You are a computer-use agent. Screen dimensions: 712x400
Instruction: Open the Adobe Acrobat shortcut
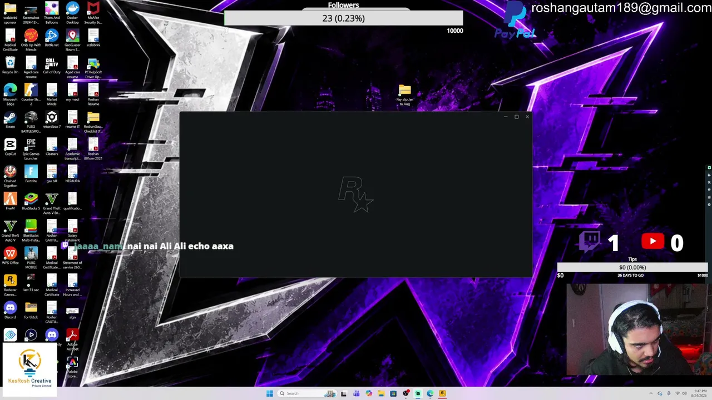click(x=72, y=336)
